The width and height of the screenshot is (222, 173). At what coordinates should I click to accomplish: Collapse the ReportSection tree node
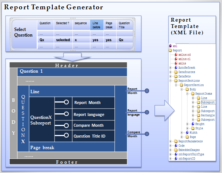pos(176,85)
